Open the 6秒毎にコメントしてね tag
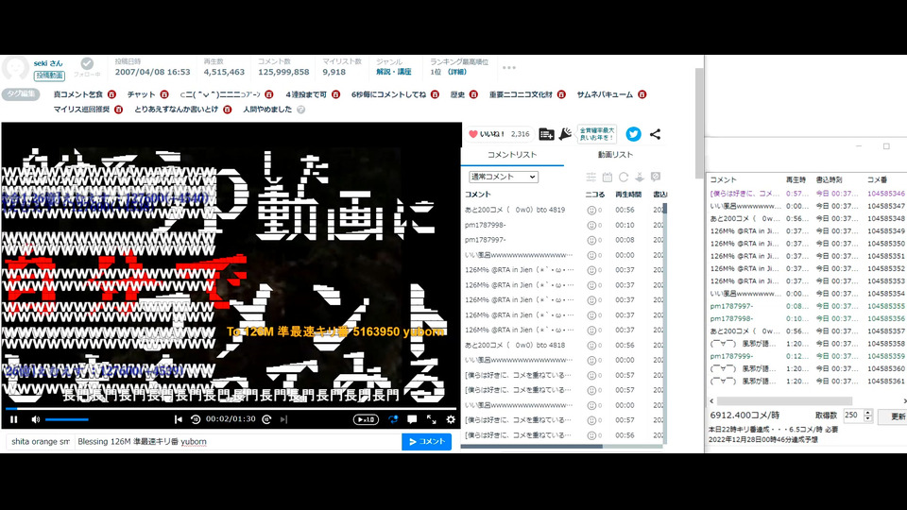Screen dimensions: 907x510 [x=388, y=94]
